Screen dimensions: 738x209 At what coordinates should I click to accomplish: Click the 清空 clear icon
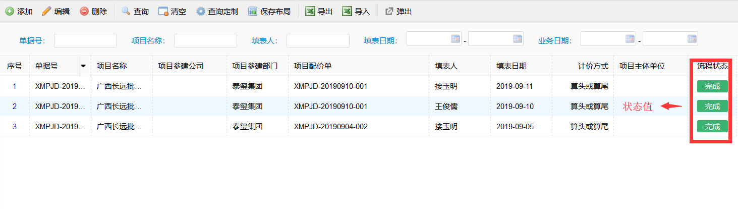point(163,11)
